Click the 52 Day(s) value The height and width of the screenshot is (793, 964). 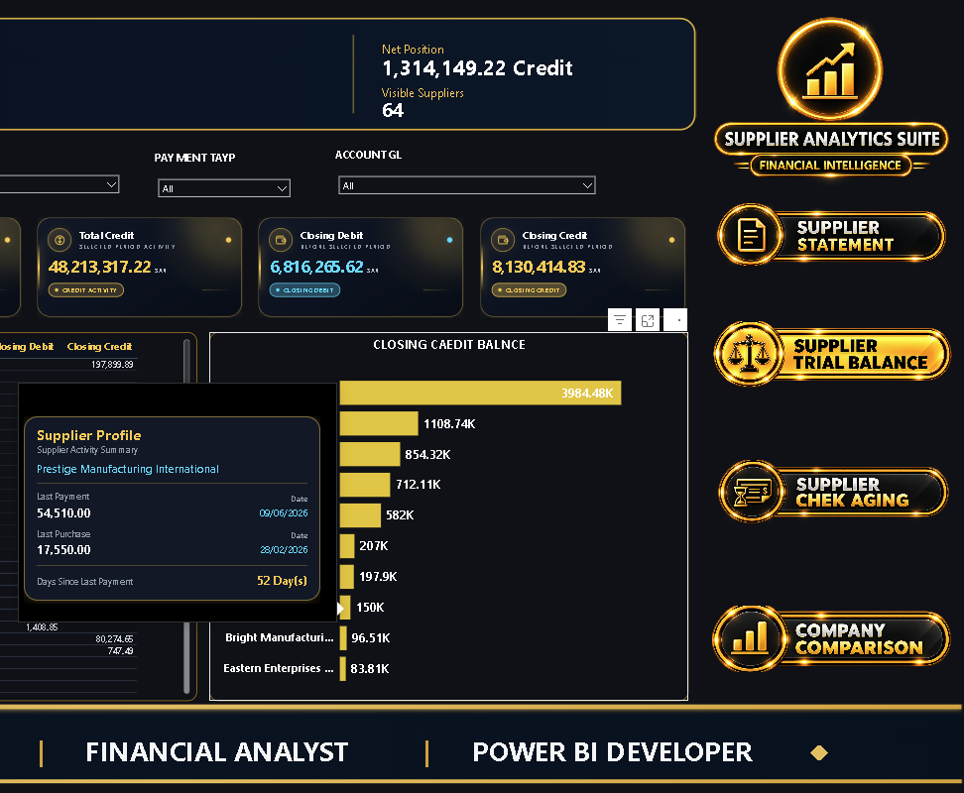(x=282, y=581)
